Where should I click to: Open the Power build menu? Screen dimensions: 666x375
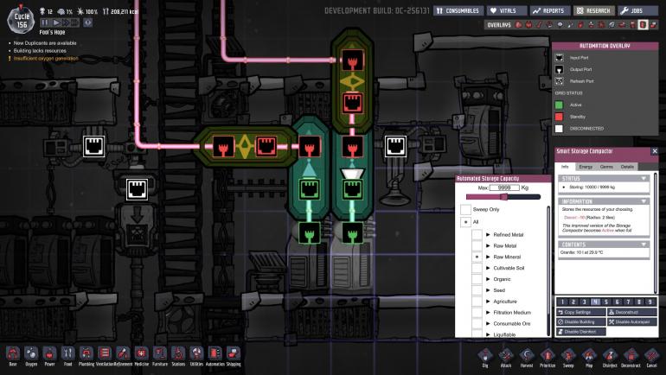click(x=49, y=353)
